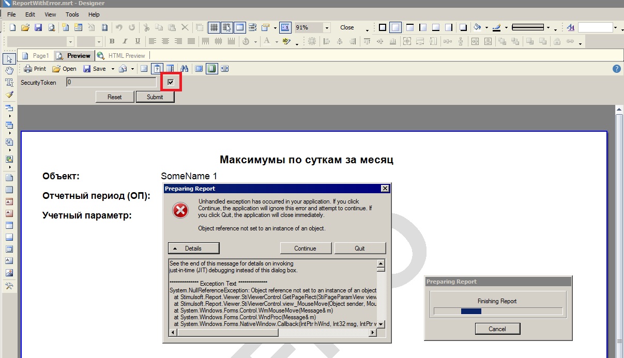Switch to the HTML Preview tab

pos(122,56)
